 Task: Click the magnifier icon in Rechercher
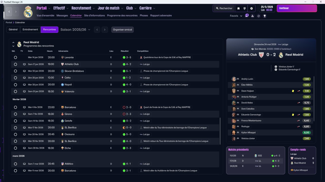tap(217, 8)
